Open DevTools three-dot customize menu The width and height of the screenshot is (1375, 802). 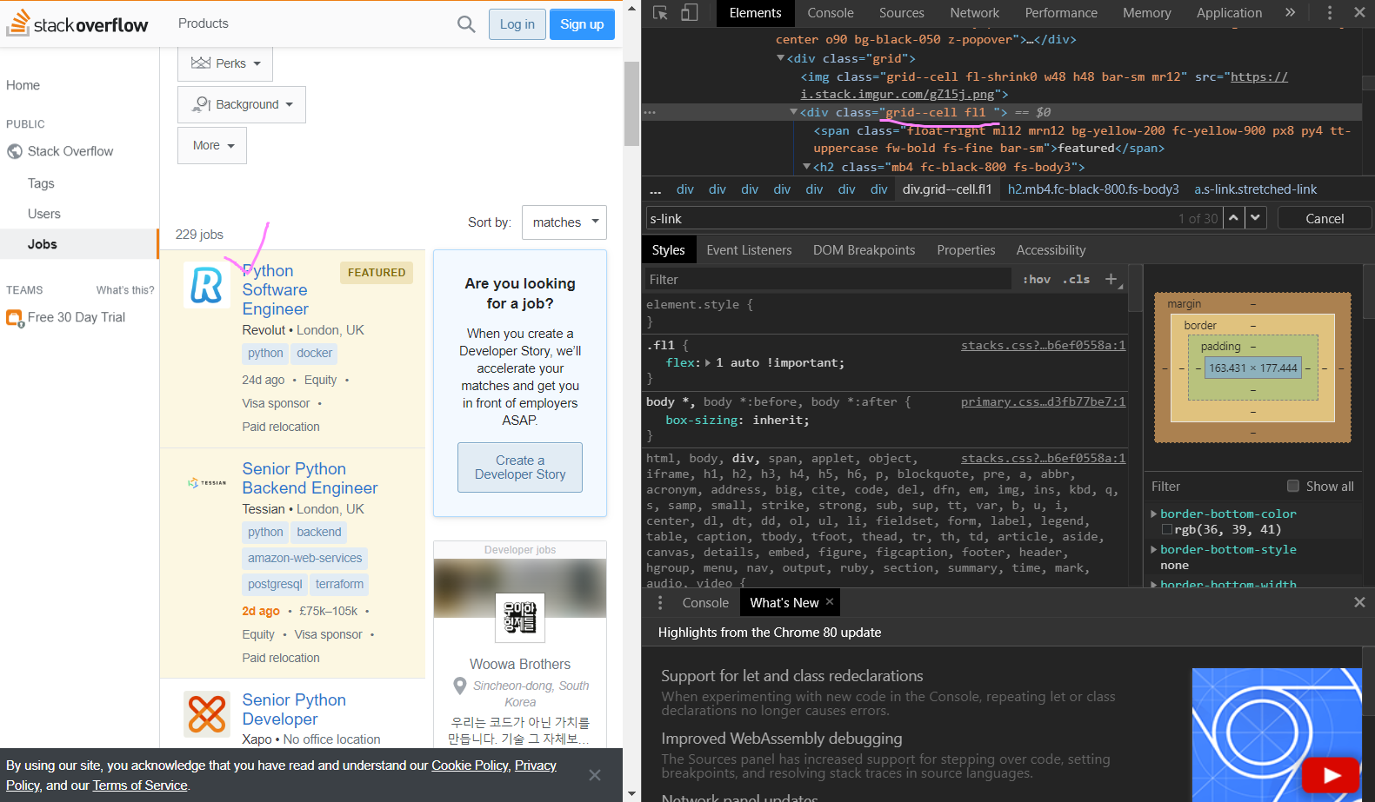(1329, 13)
